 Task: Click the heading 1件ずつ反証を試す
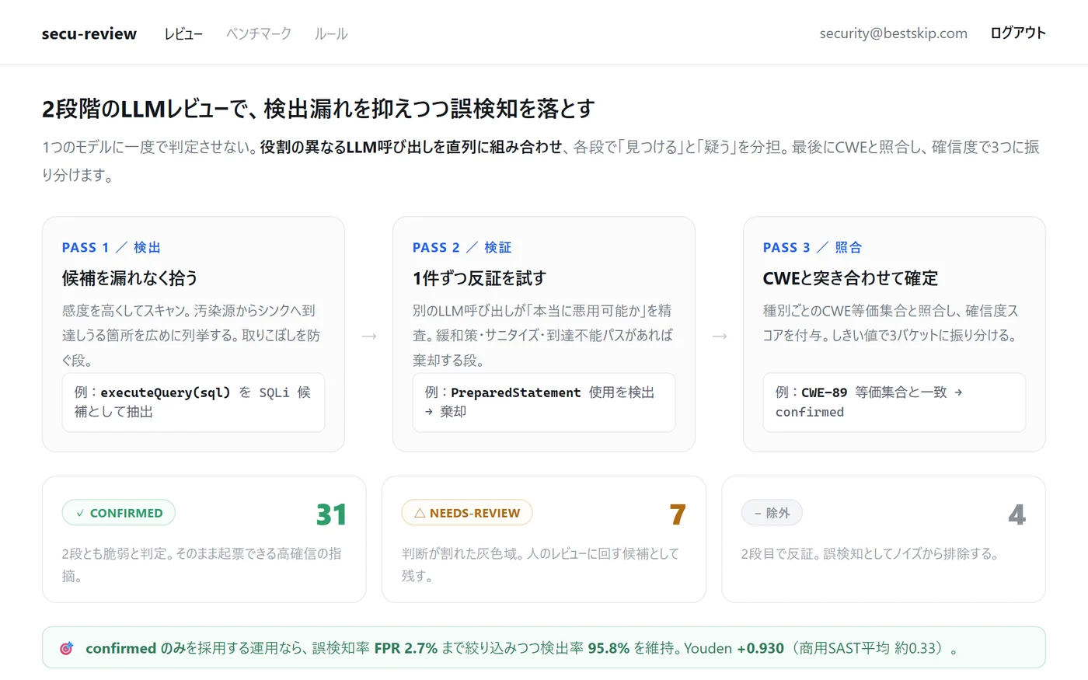479,277
